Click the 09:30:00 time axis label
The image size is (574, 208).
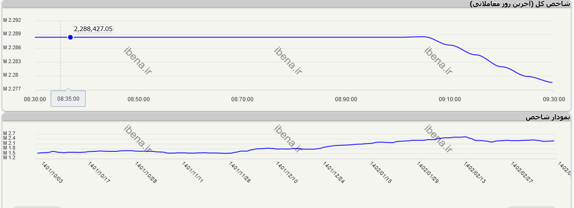[554, 99]
